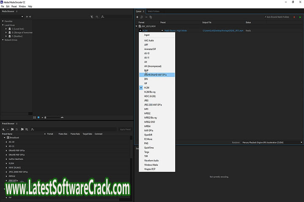Screen dimensions: 304x202
Task: Click Create New Preset plus icon
Action: (3, 129)
